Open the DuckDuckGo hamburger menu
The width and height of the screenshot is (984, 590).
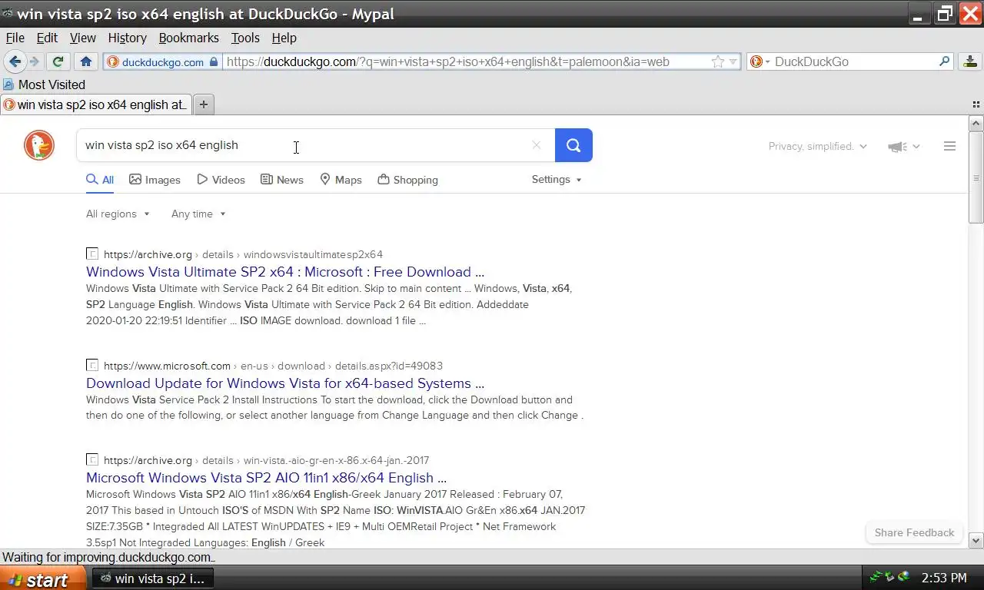coord(949,146)
